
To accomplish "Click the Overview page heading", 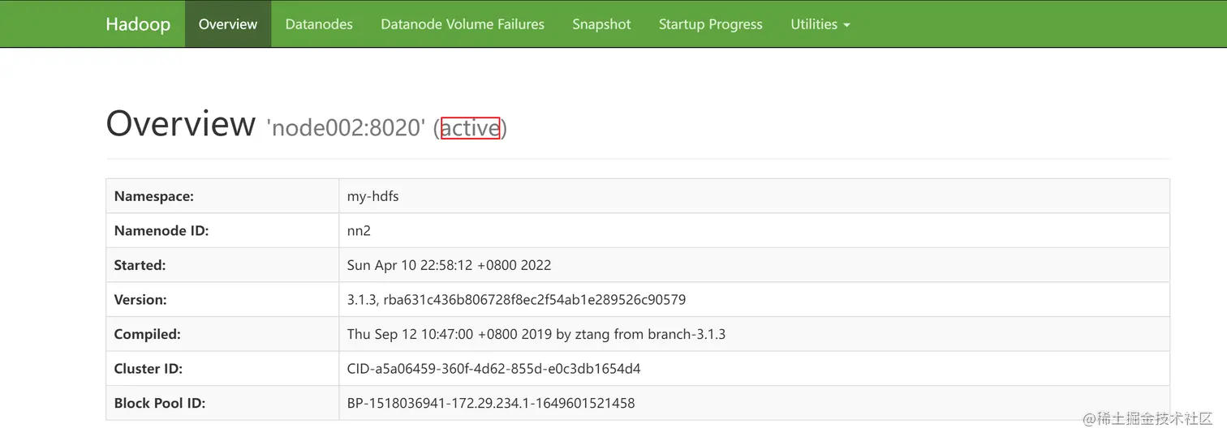I will (181, 124).
